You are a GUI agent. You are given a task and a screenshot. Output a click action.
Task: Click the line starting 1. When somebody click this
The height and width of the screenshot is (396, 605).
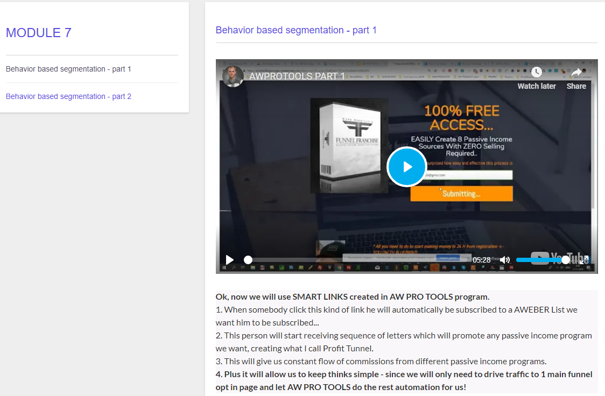click(x=397, y=316)
